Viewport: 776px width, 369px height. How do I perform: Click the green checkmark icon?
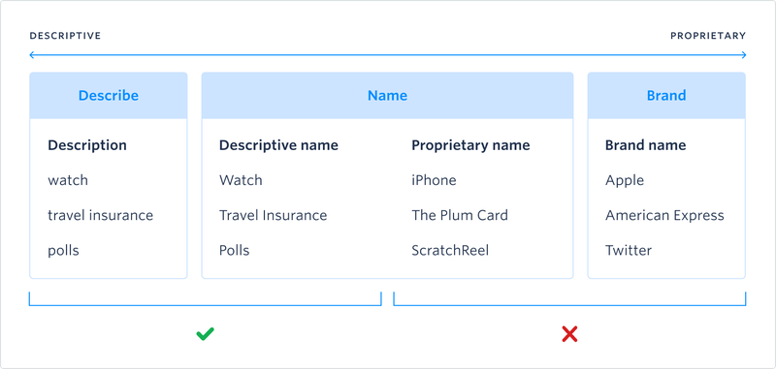tap(205, 334)
